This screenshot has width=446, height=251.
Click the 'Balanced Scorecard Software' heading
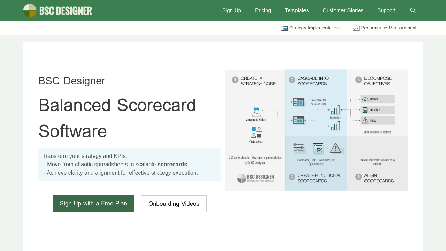point(117,118)
